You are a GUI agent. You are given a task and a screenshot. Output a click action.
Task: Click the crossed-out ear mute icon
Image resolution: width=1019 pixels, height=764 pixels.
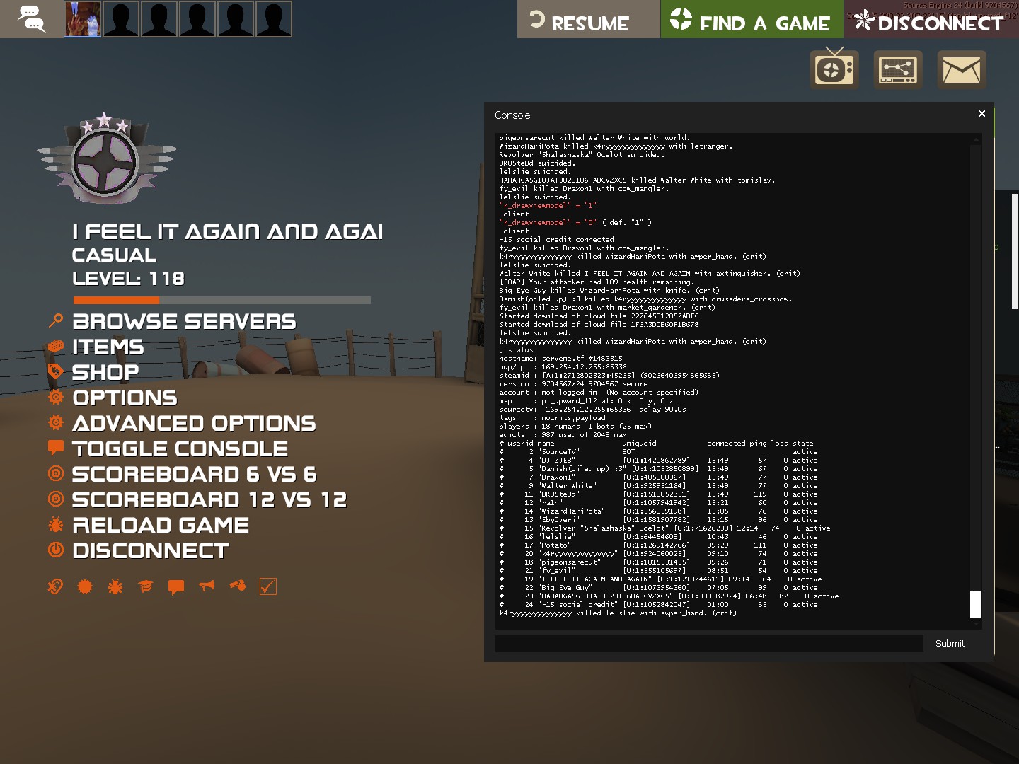[x=55, y=586]
